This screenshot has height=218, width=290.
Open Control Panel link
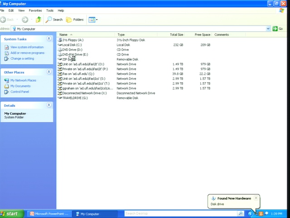tap(19, 92)
